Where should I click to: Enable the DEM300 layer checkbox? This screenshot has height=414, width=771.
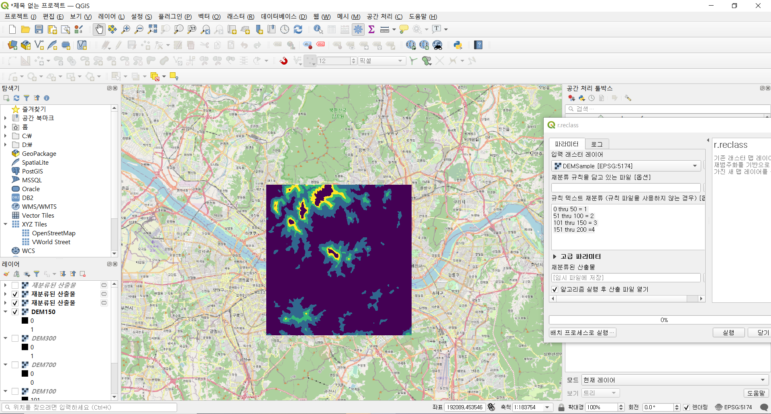(15, 338)
